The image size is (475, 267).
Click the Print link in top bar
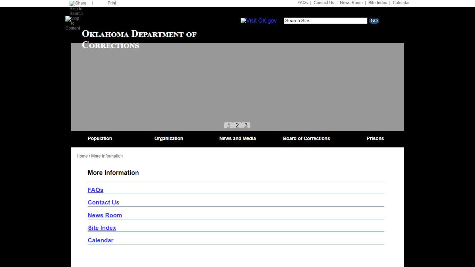coord(112,3)
